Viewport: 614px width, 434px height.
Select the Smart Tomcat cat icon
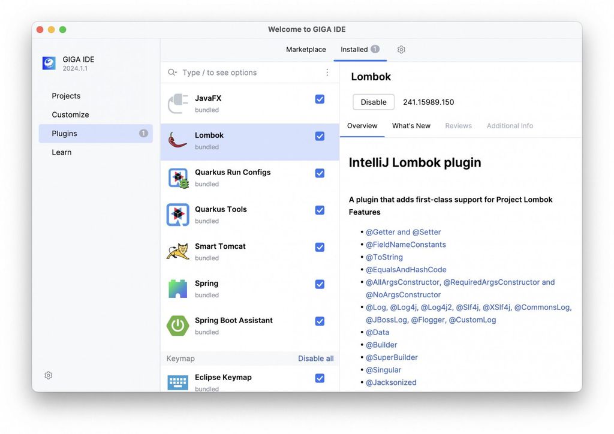(x=177, y=251)
